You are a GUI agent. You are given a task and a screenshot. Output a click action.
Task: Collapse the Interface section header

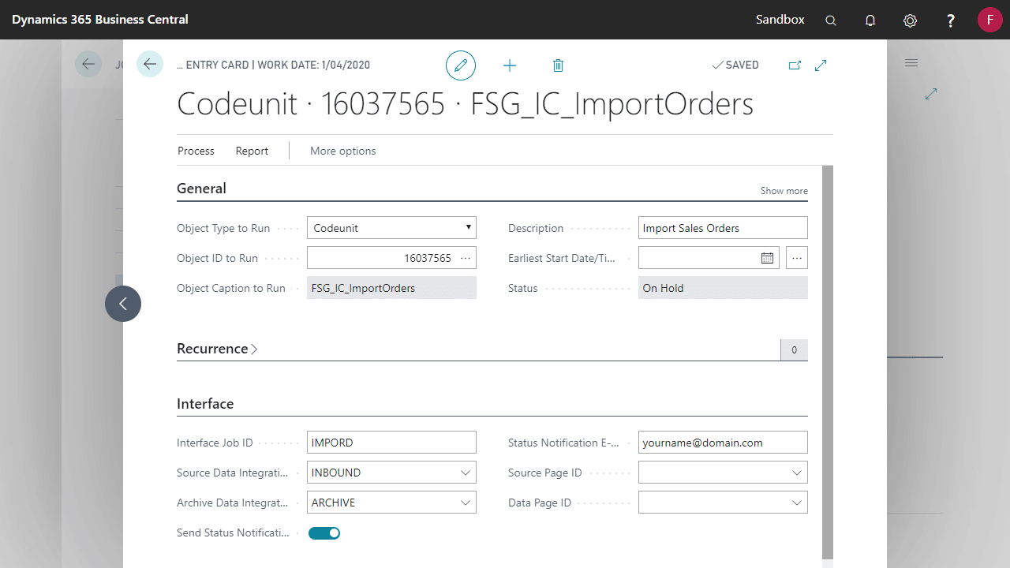(x=205, y=404)
